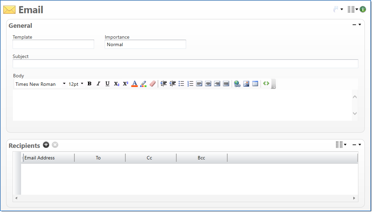Insert an image into the body

click(x=246, y=84)
